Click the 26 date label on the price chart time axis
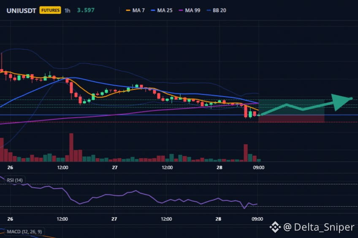Viewport: 358px width, 238px height. (10, 168)
